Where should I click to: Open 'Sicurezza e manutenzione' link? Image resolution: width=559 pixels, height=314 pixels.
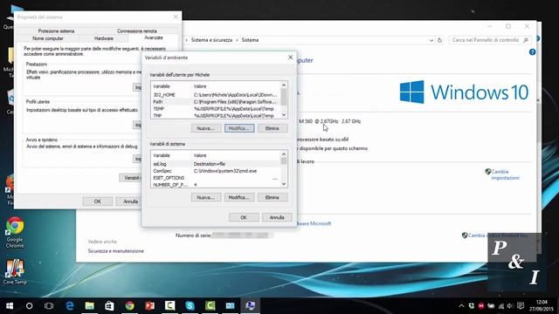click(x=116, y=251)
